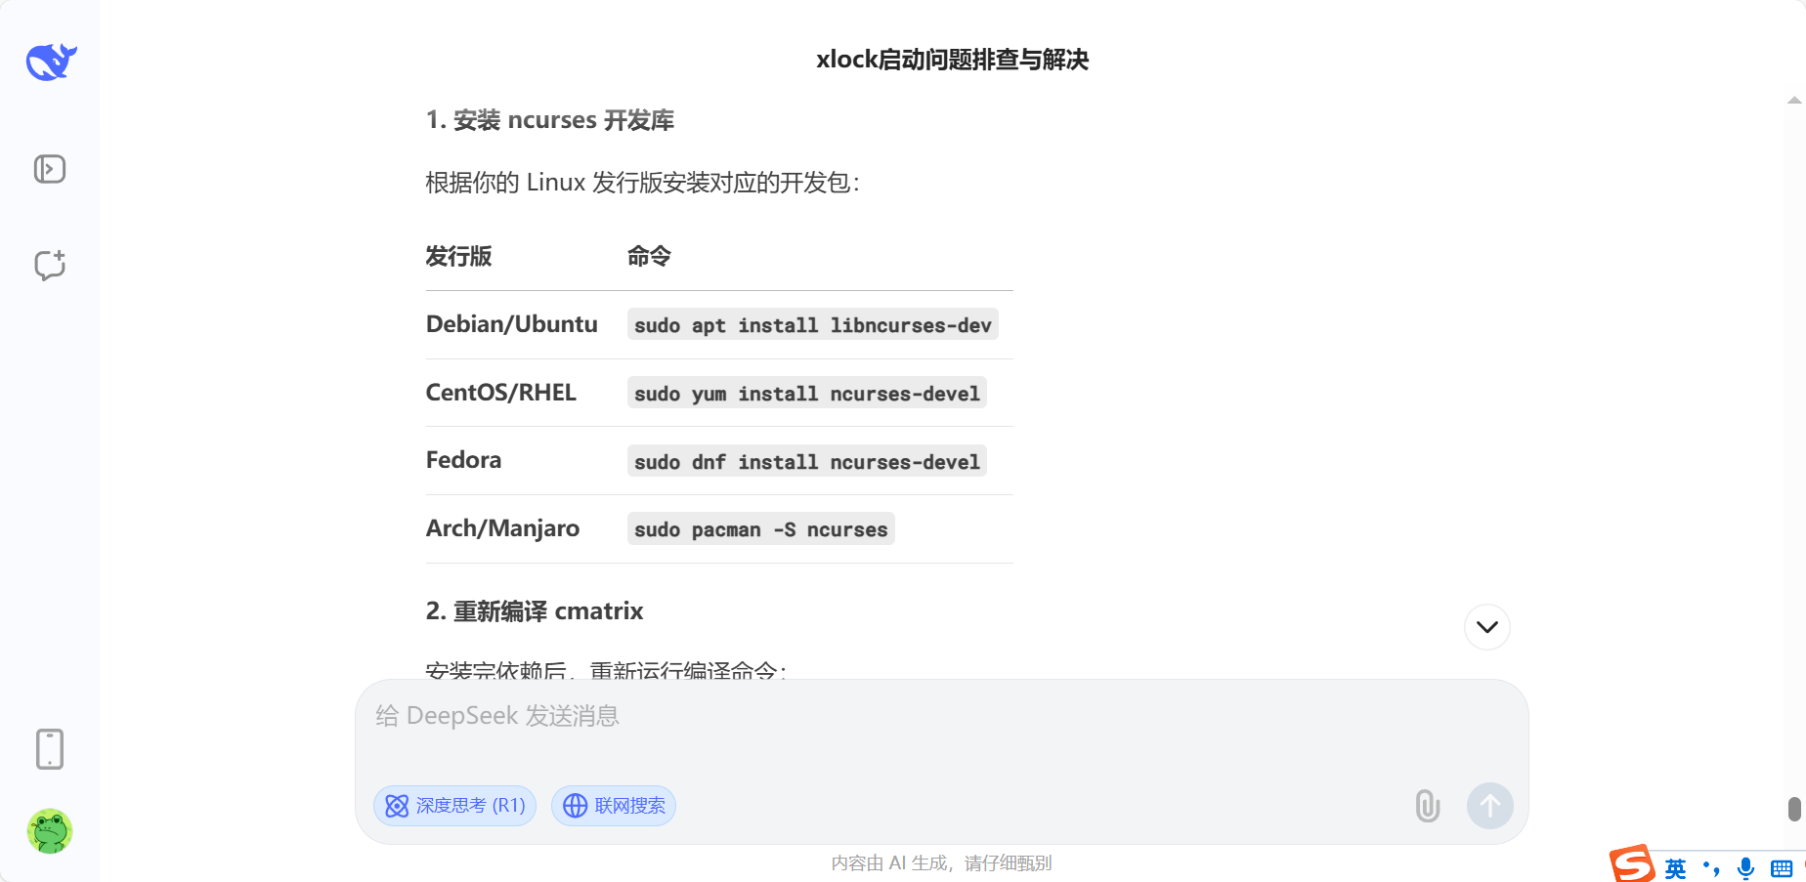Click the scroll-to-bottom chevron button
This screenshot has width=1806, height=882.
[x=1487, y=627]
